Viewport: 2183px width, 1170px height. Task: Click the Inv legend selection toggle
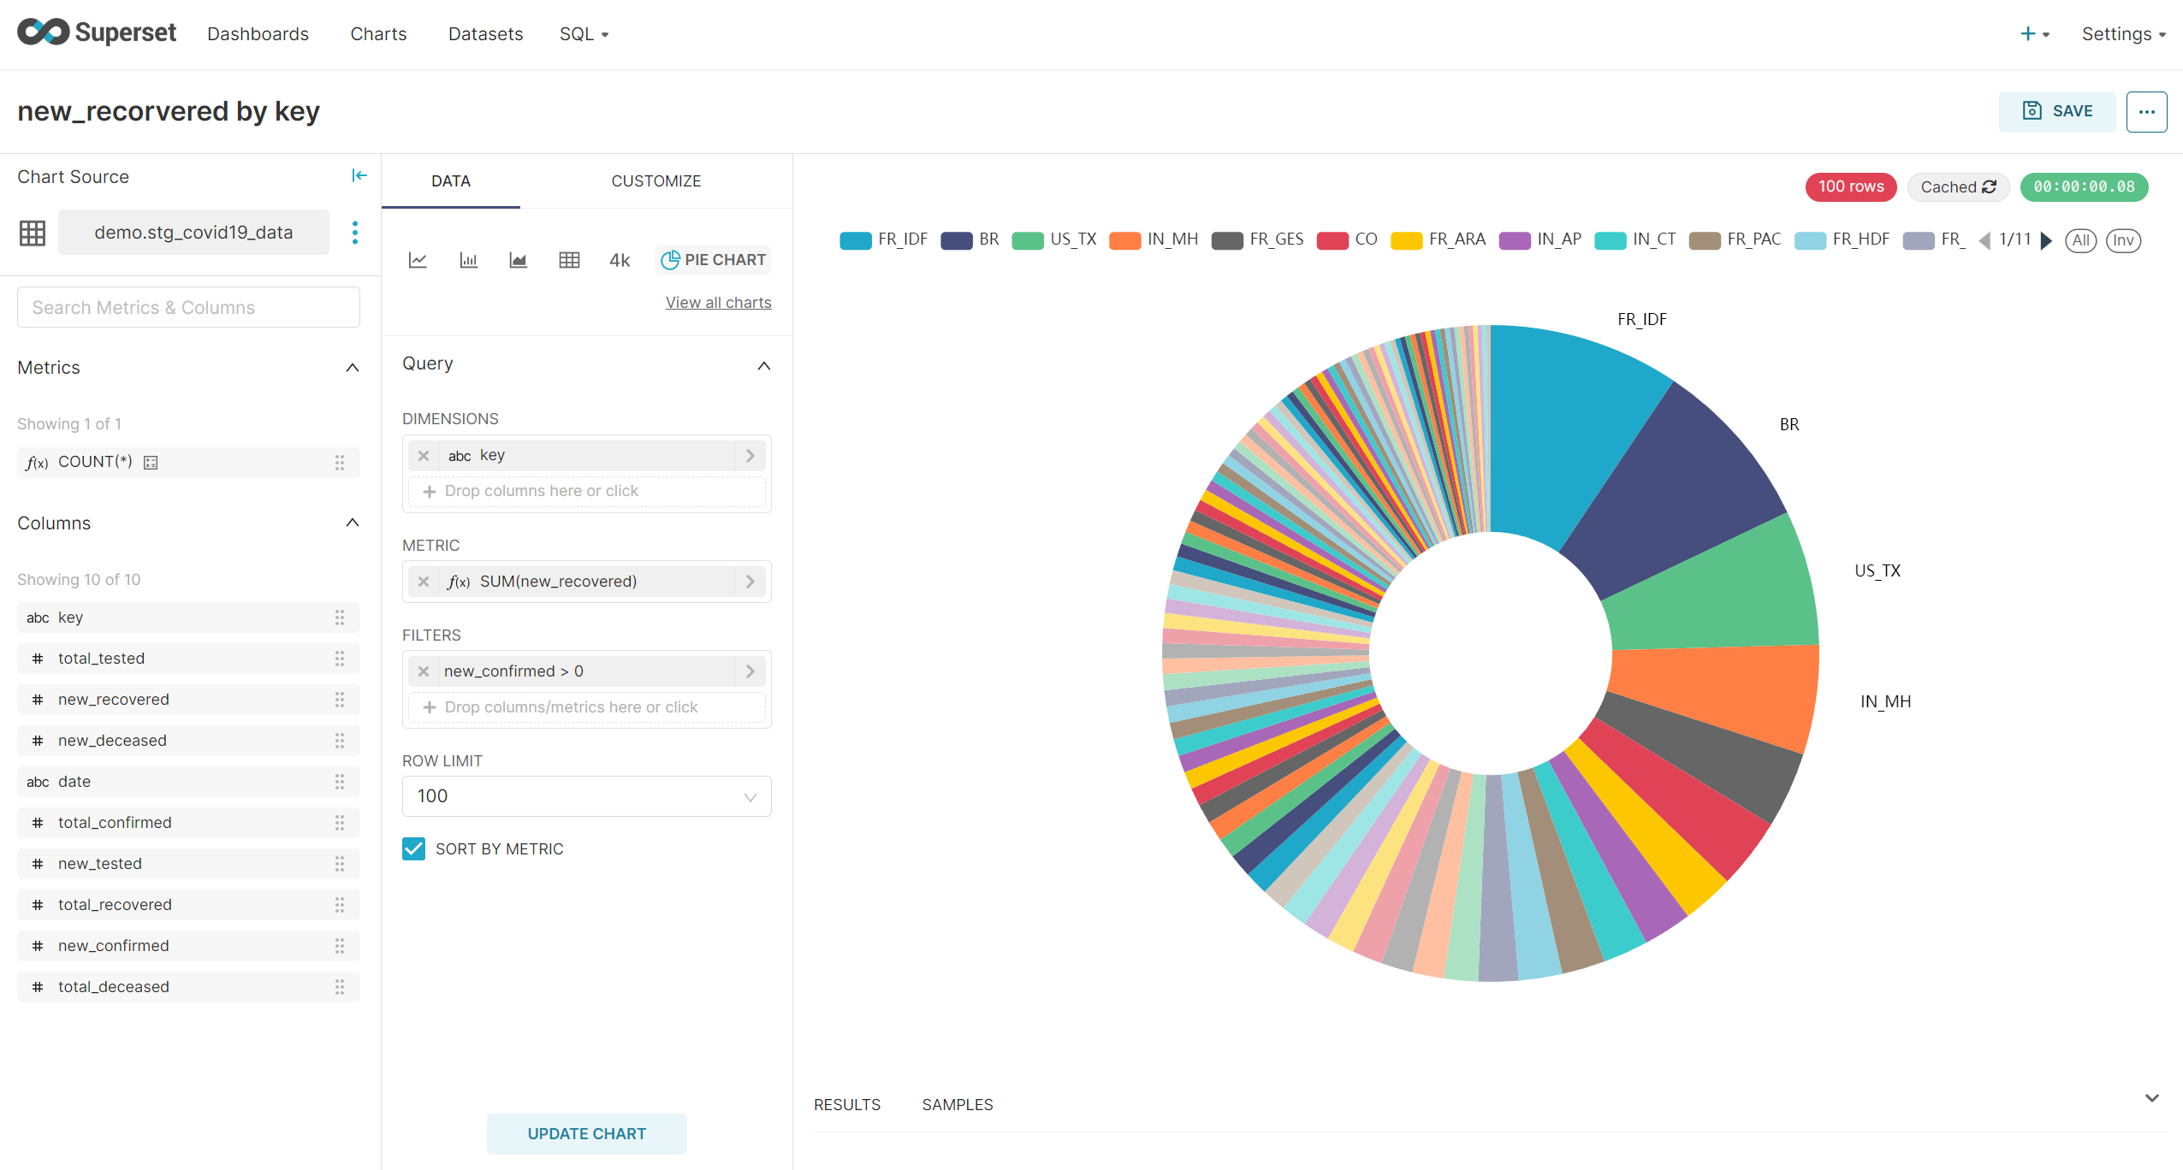pyautogui.click(x=2123, y=240)
